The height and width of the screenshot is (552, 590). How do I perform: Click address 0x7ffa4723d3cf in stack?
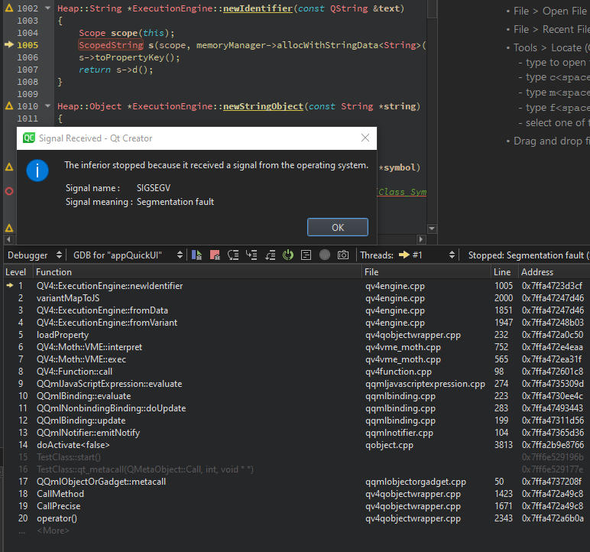(x=552, y=286)
